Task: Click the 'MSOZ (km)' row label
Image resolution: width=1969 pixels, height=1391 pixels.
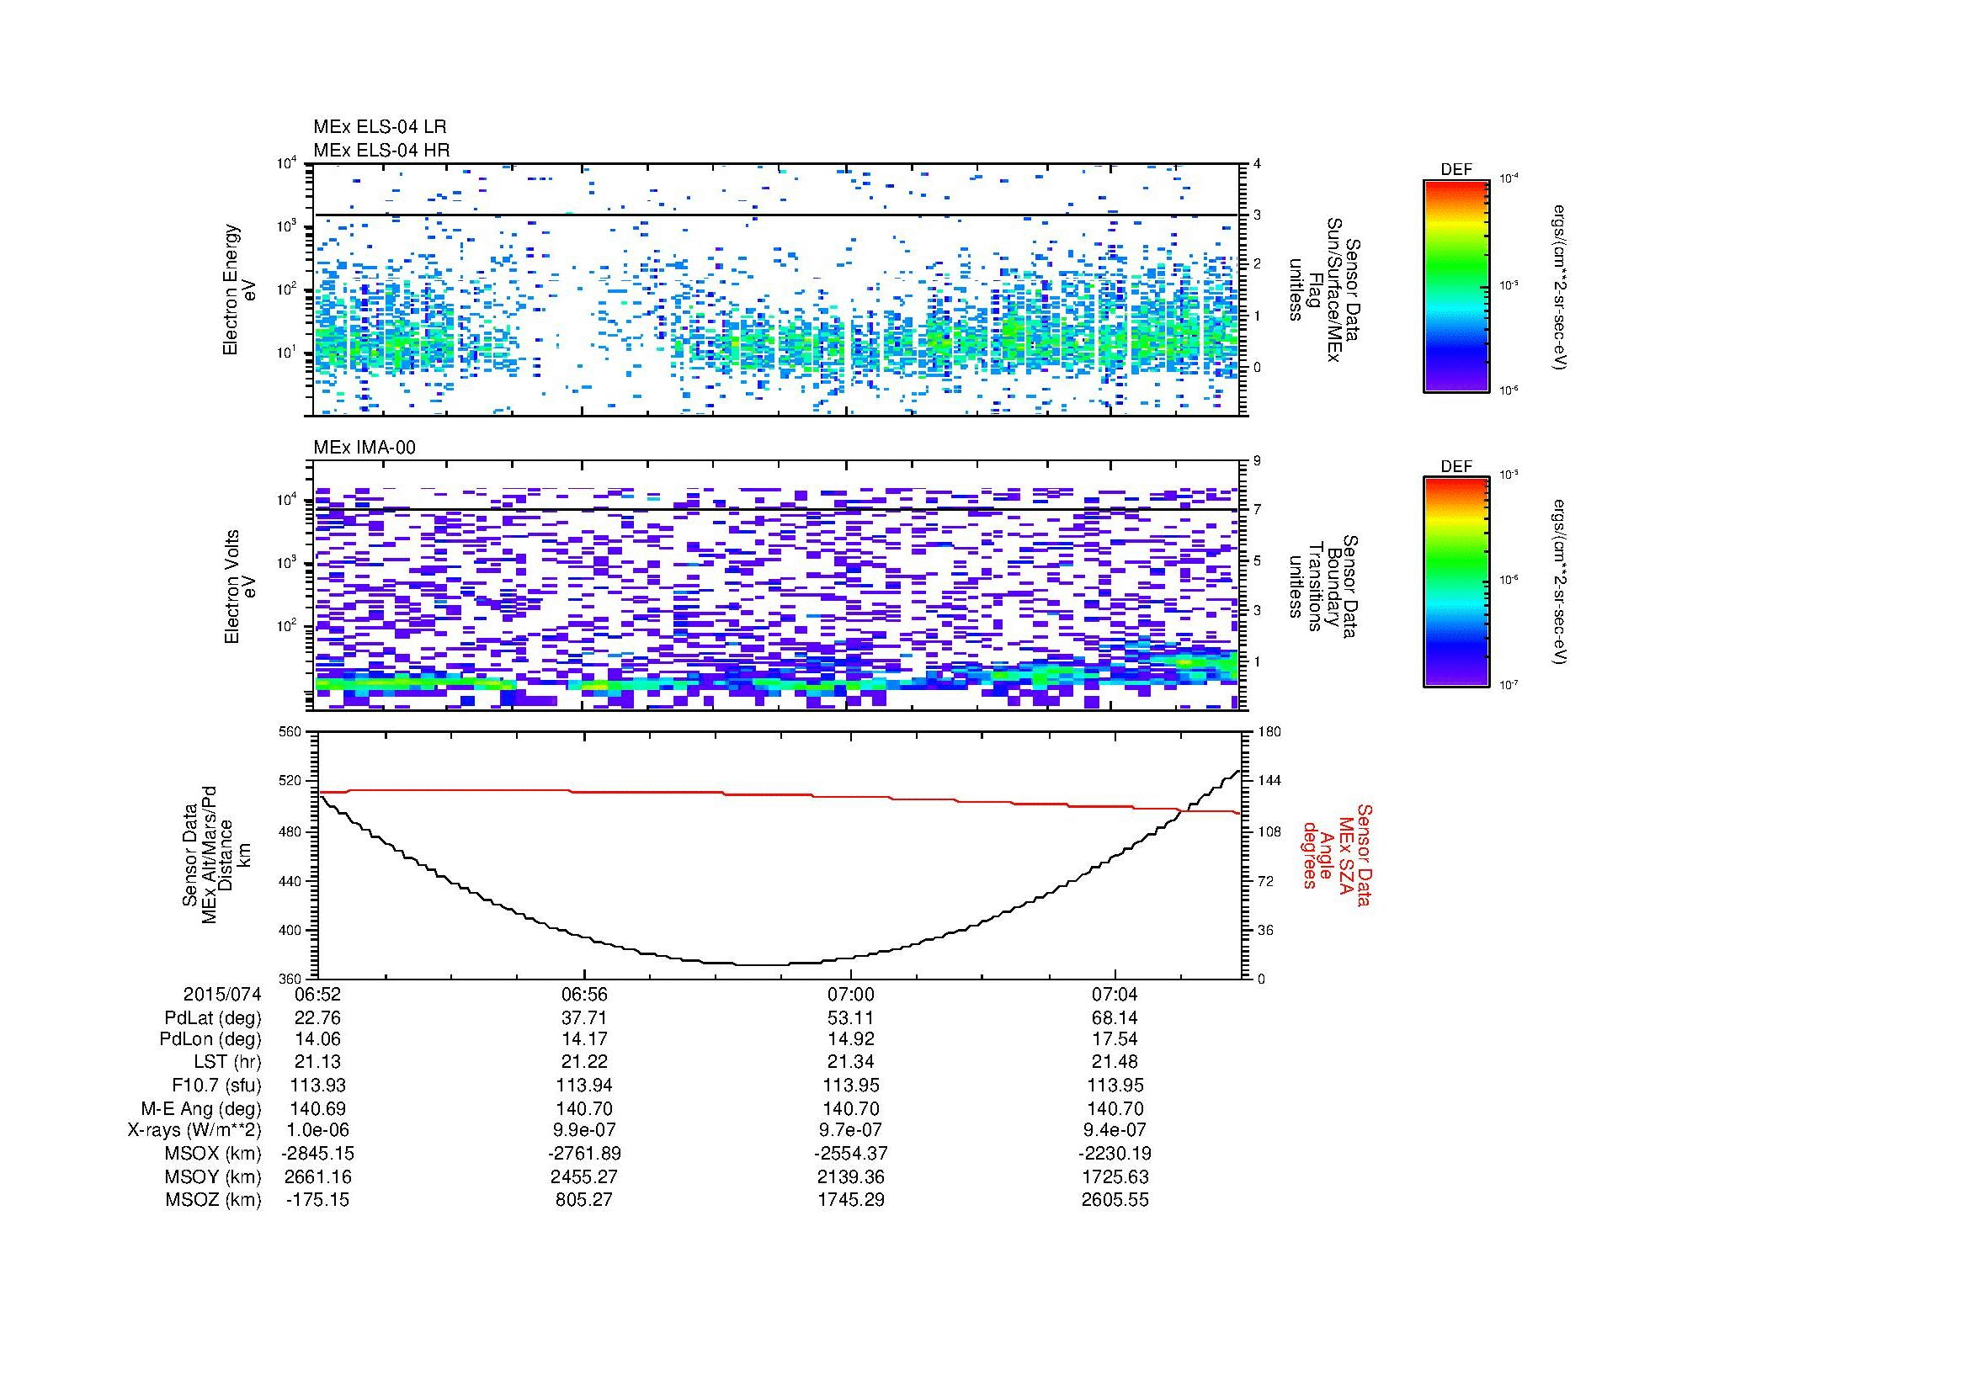Action: (214, 1199)
